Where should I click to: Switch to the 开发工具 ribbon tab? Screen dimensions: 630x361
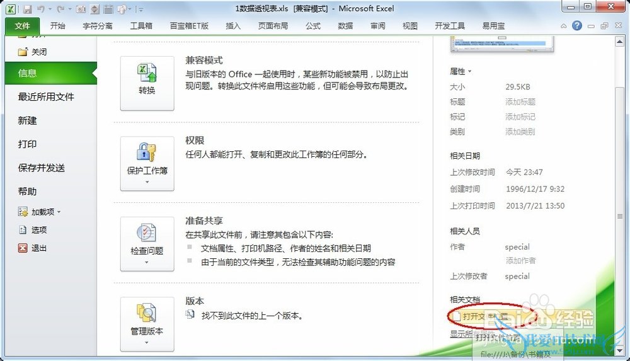[450, 26]
